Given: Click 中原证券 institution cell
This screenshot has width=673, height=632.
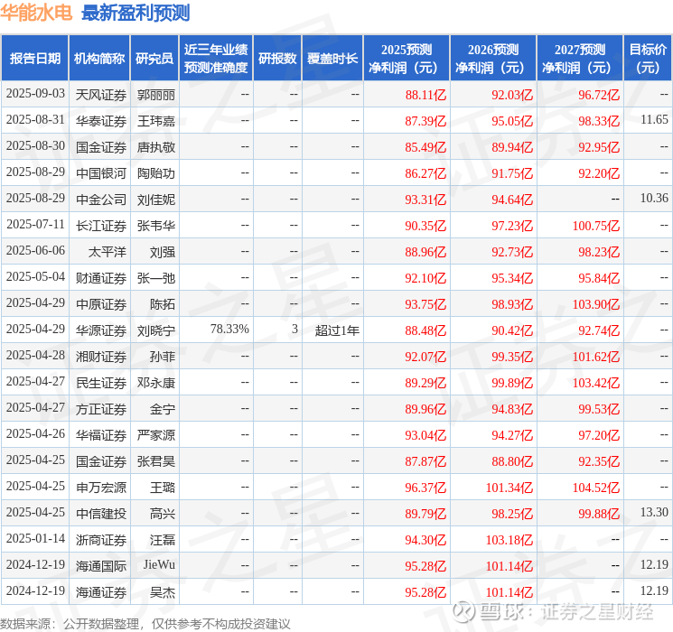Looking at the screenshot, I should [x=101, y=304].
